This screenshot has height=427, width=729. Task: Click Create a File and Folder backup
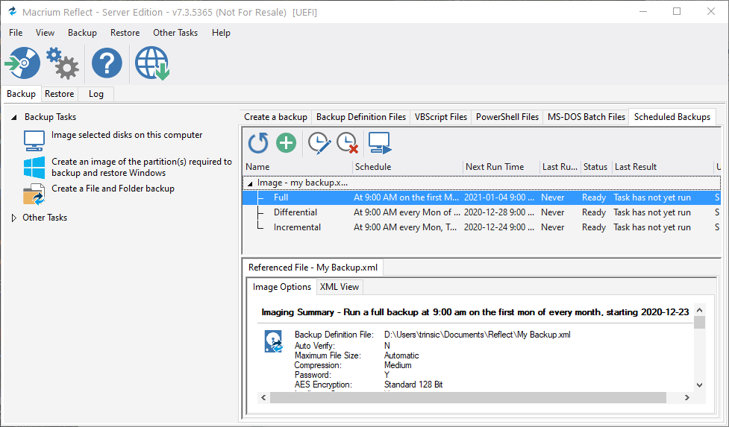[113, 189]
